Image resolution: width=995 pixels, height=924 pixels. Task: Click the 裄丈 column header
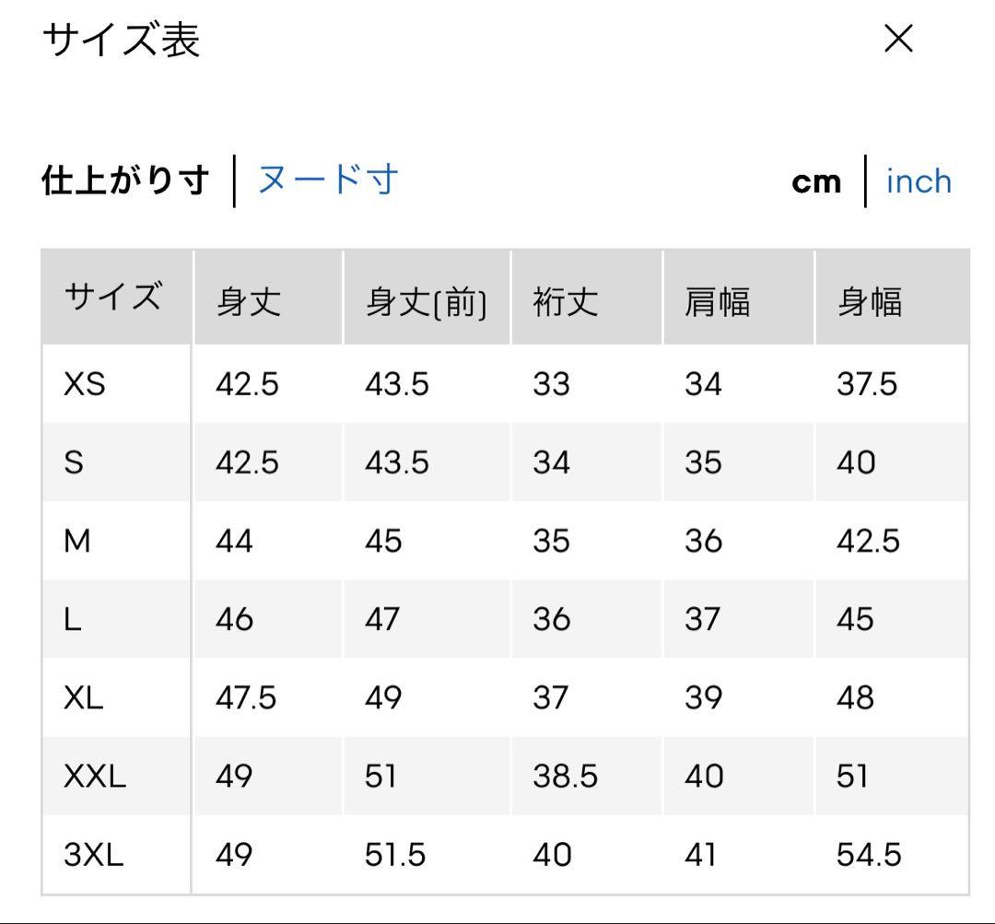pyautogui.click(x=566, y=301)
